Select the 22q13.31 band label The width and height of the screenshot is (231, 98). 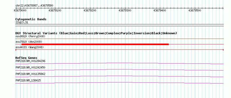click(x=22, y=22)
